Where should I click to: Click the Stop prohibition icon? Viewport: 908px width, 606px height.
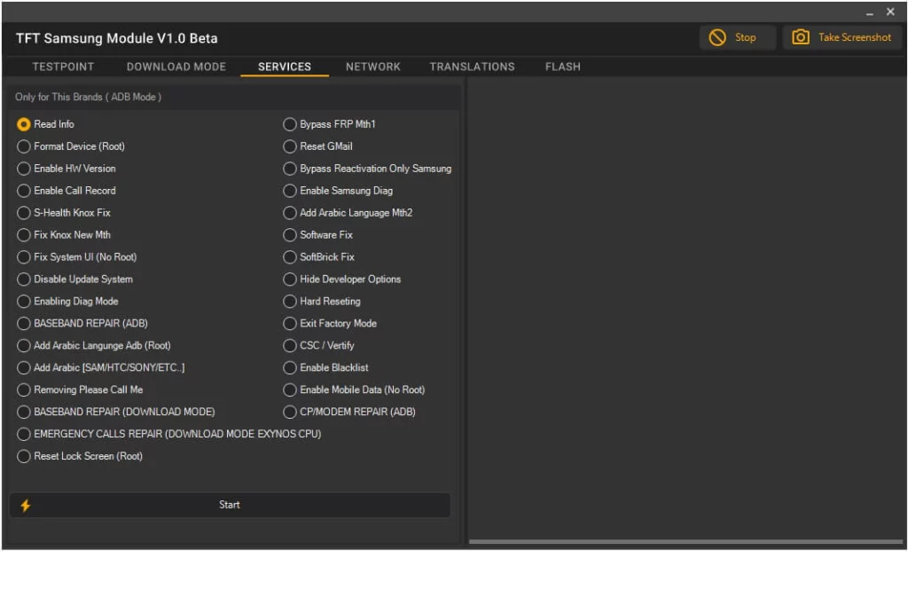tap(716, 37)
